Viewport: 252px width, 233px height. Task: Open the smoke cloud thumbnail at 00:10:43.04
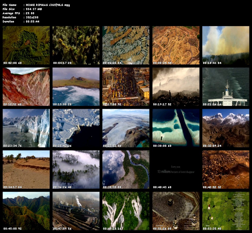click(226, 45)
